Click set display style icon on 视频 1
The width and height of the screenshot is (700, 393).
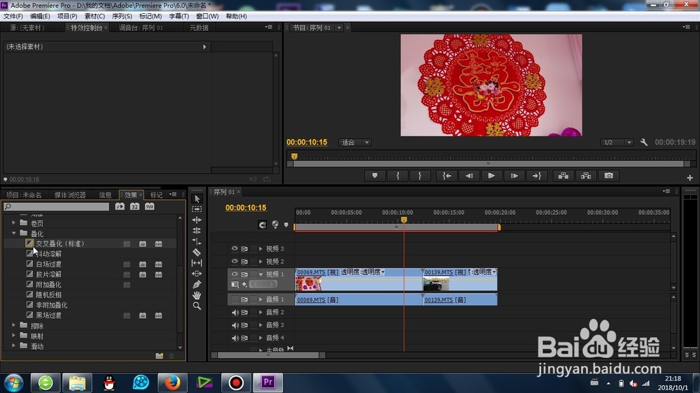(234, 284)
